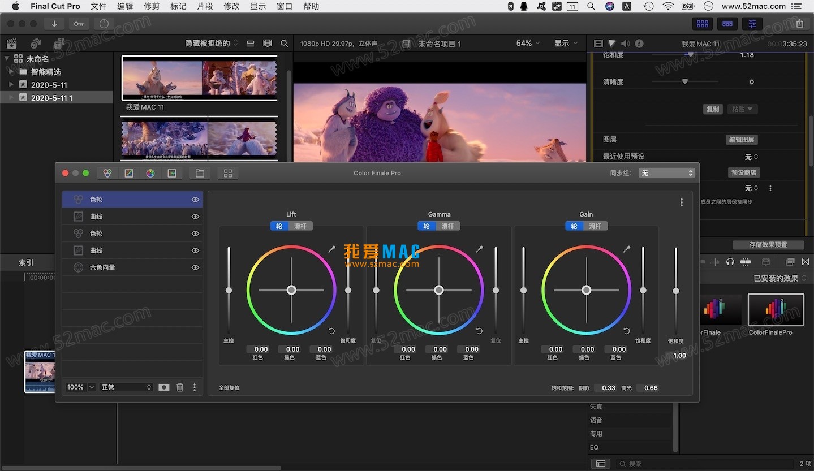
Task: Open the layer opacity 100% dropdown arrow
Action: point(92,387)
